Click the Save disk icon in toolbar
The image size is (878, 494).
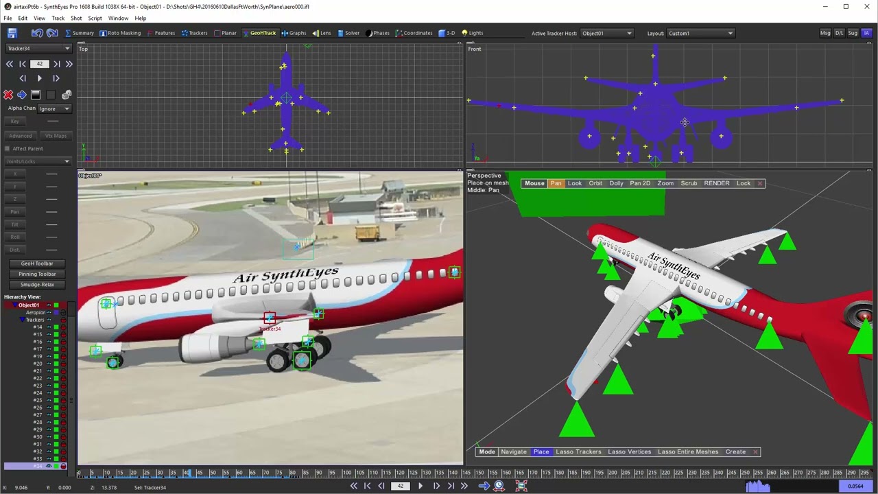point(12,33)
